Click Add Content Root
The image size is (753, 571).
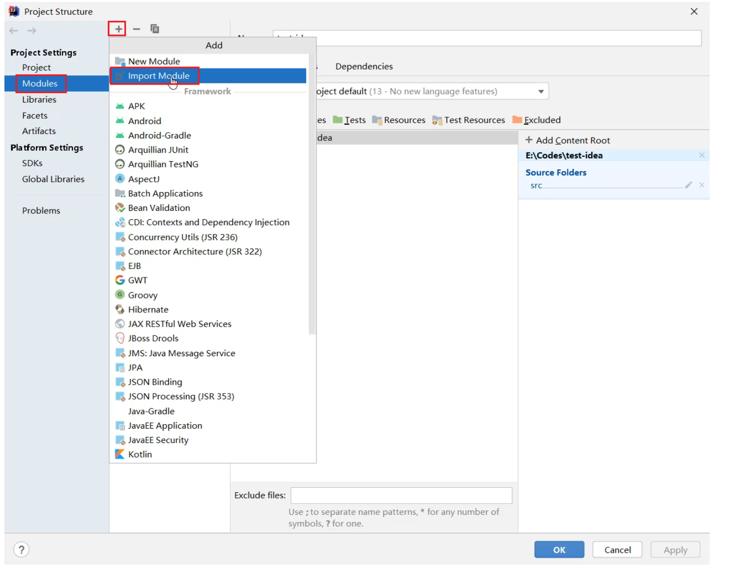point(568,140)
